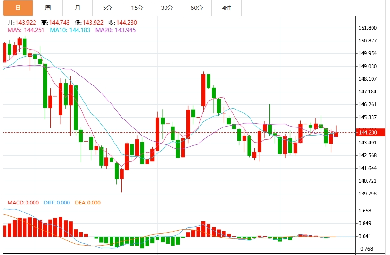Click the DEA: 0.000 indicator label
The image size is (390, 255).
pyautogui.click(x=88, y=203)
